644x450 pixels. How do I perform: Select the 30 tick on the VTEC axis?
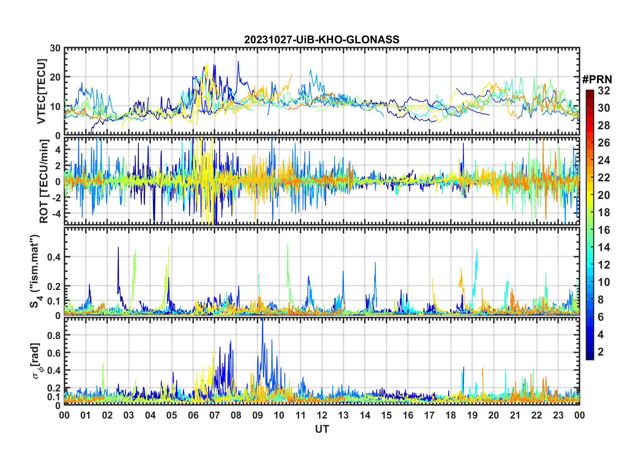click(55, 48)
